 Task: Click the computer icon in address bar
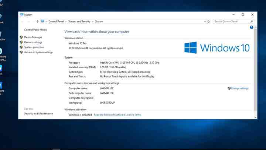click(42, 21)
